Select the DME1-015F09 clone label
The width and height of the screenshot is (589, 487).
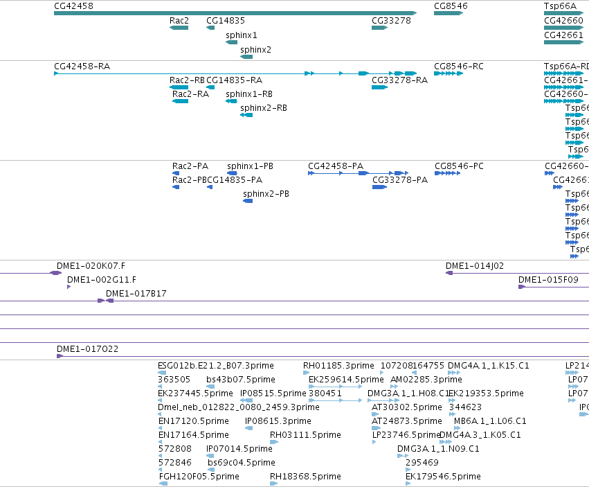tap(548, 280)
